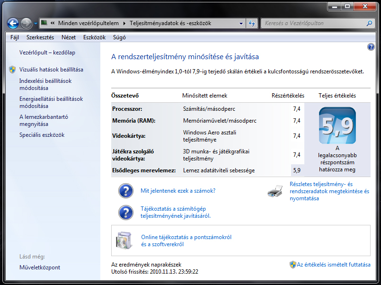Maximize the window
The height and width of the screenshot is (285, 381).
(x=347, y=7)
